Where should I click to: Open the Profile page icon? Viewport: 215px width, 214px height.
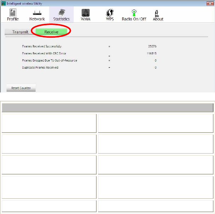click(x=13, y=13)
